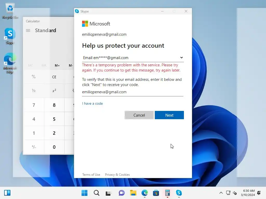Click the Skype title bar icon
This screenshot has width=266, height=199.
tap(77, 11)
